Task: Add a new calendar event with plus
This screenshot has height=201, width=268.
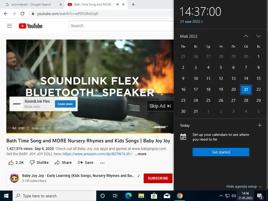Action: pyautogui.click(x=260, y=125)
